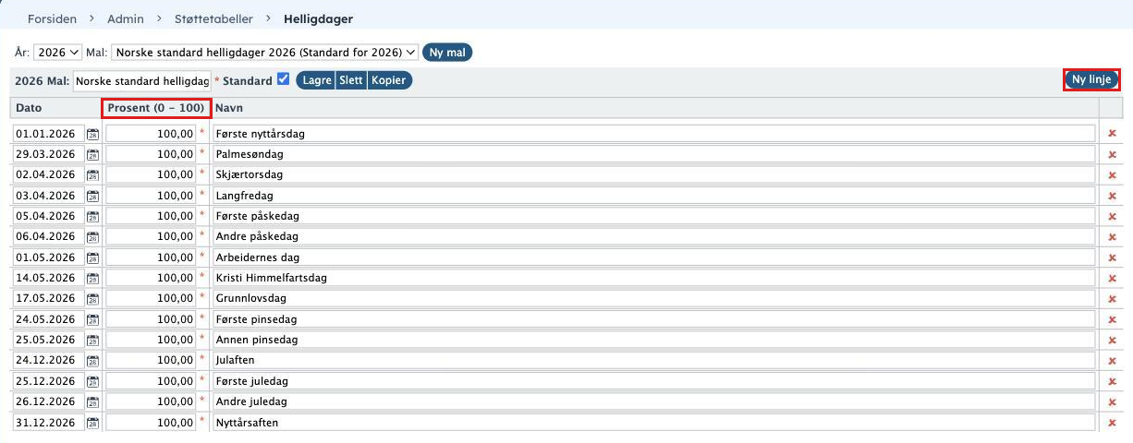Open calendar picker for Første pinsedag row
The width and height of the screenshot is (1133, 443).
[x=92, y=319]
